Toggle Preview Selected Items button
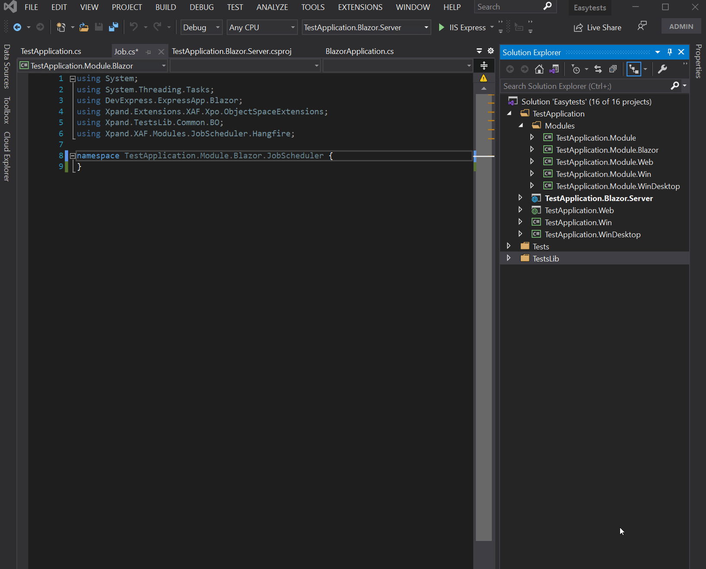The image size is (706, 569). [633, 69]
